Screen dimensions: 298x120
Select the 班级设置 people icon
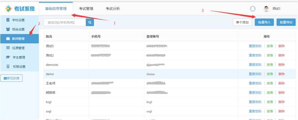(8, 29)
